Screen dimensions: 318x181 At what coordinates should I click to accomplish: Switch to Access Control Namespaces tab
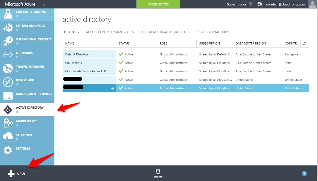[x=110, y=32]
